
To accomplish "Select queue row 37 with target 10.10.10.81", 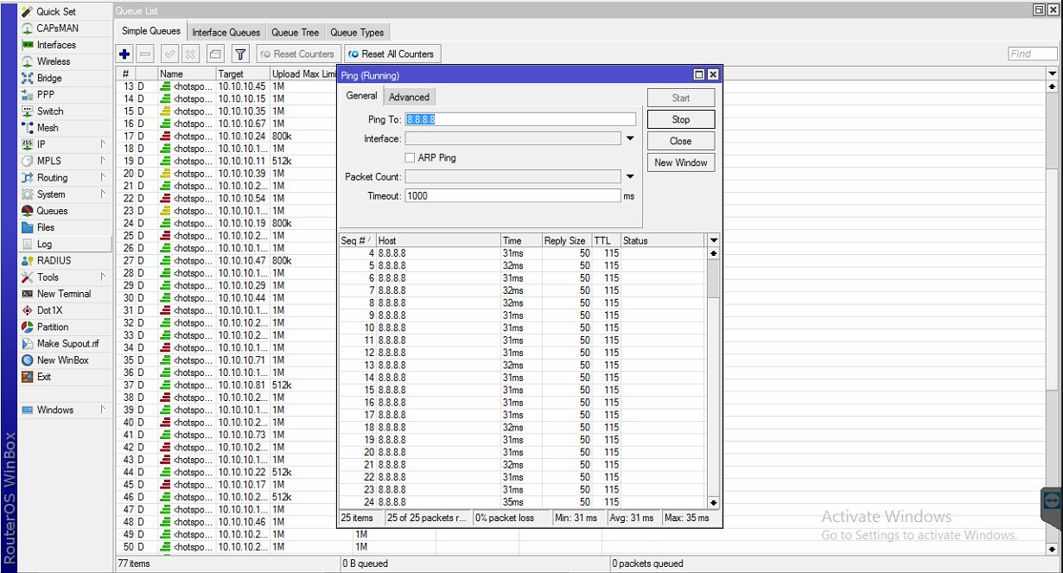I will click(x=226, y=385).
